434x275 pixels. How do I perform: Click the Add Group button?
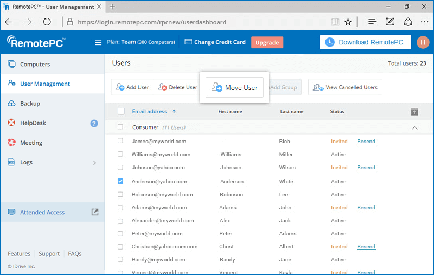click(285, 87)
